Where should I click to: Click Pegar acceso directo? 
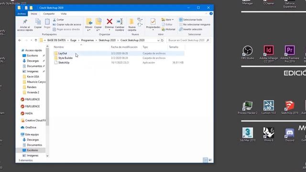[66, 29]
